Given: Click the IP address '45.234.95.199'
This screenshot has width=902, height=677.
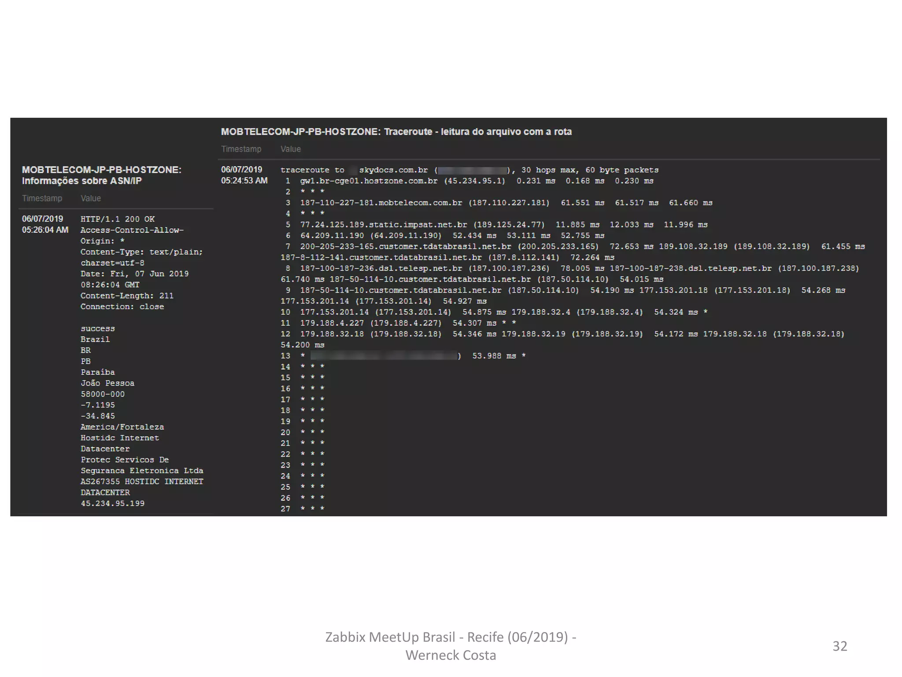Looking at the screenshot, I should 113,503.
